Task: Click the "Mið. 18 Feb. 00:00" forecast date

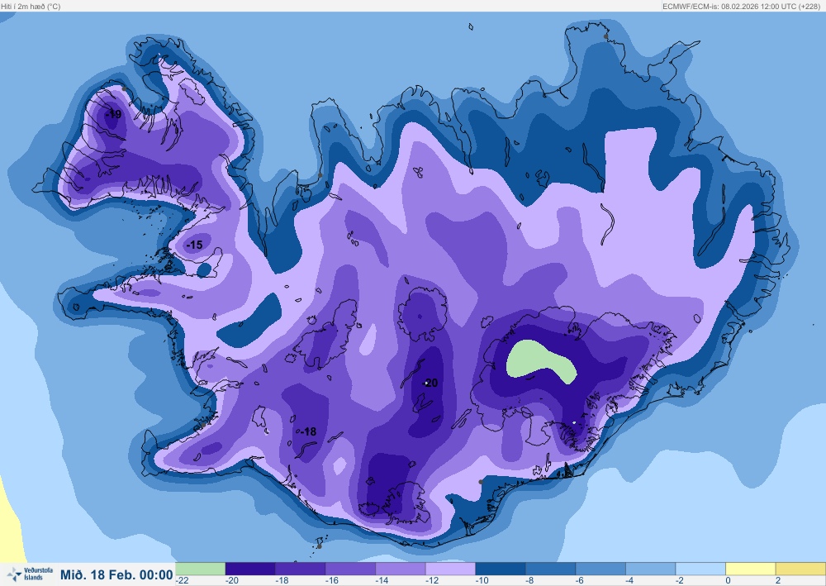Action: tap(116, 574)
